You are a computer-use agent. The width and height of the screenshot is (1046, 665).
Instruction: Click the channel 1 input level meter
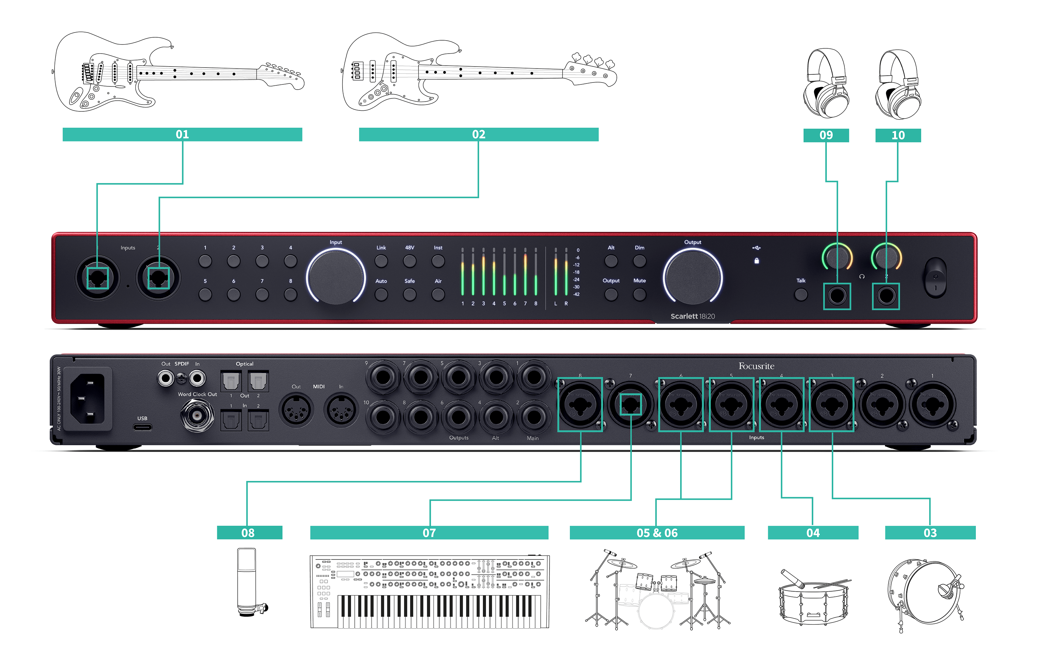click(x=462, y=272)
